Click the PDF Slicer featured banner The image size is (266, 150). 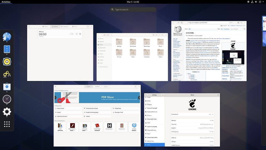tap(97, 98)
